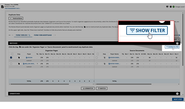Click the Organizer Pages horizontal scrollbar
This screenshot has height=109, width=185.
click(x=40, y=84)
